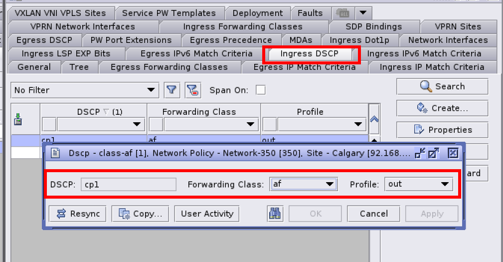This screenshot has width=503, height=262.
Task: Open the No Filter dropdown
Action: point(84,90)
